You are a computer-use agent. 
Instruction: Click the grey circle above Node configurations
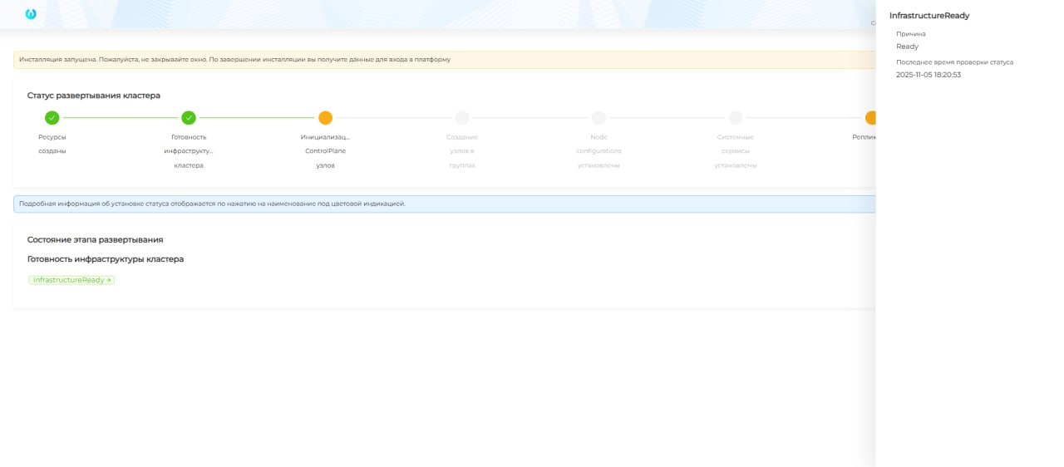coord(598,118)
